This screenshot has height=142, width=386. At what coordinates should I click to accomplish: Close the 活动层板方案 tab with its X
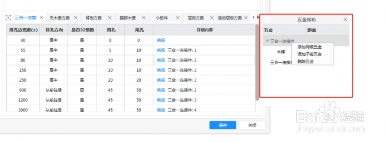point(246,18)
